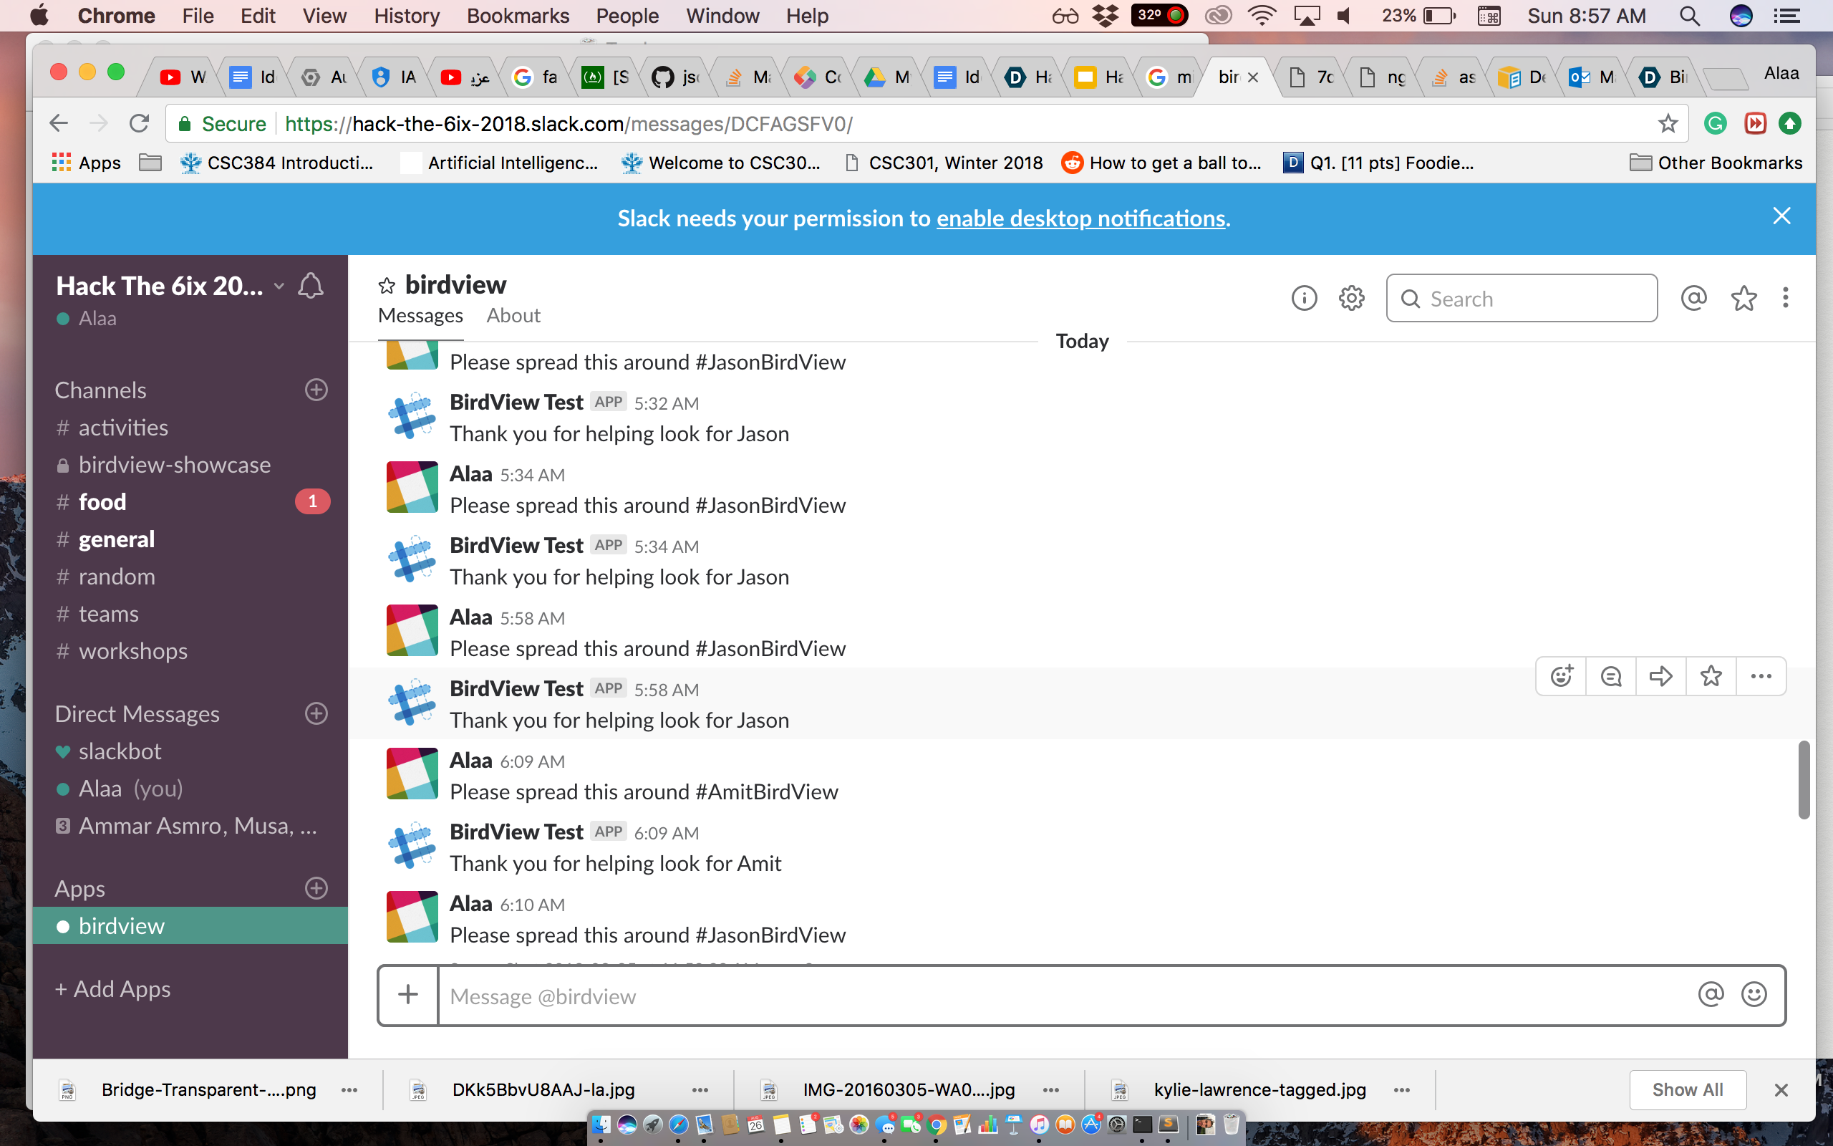The image size is (1833, 1146).
Task: Click enable desktop notifications link
Action: click(x=1080, y=218)
